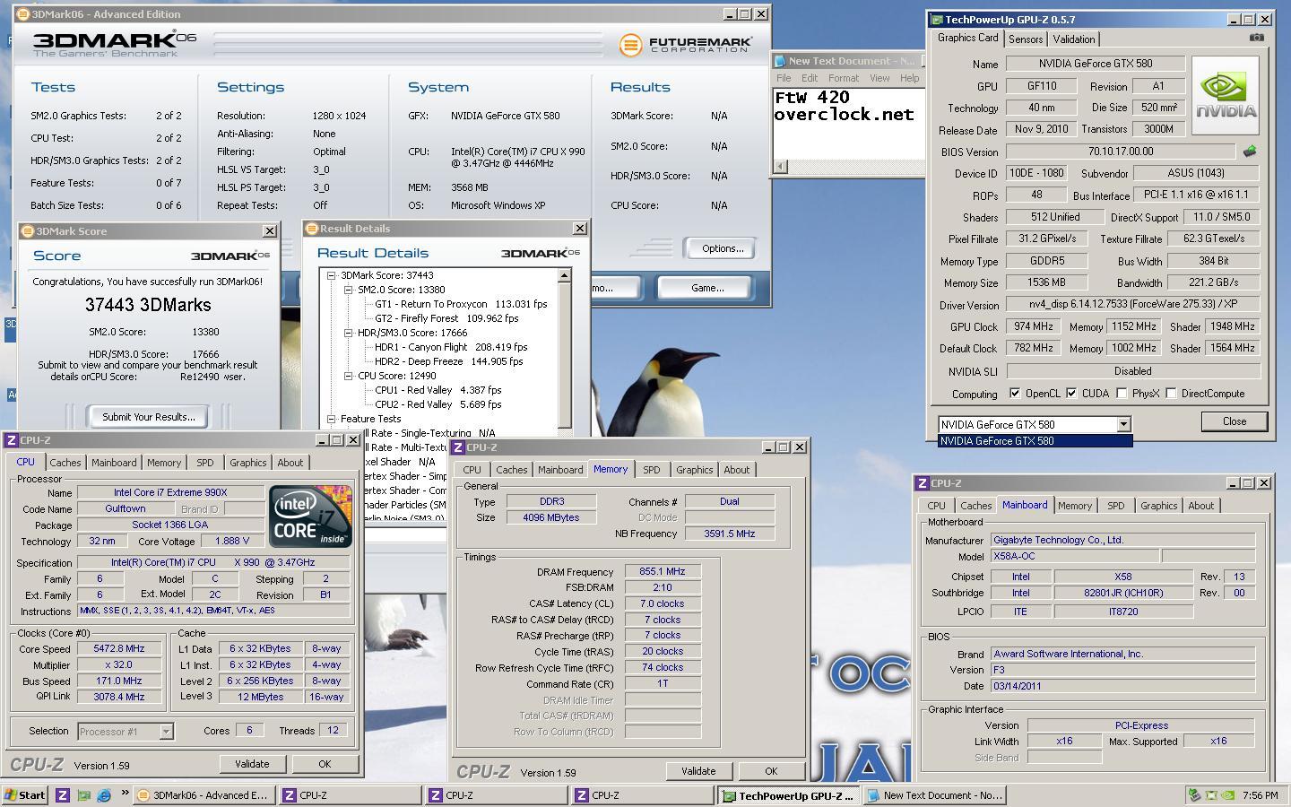Select the 'GT1 - Return To Proxycon' row
Viewport: 1291px width, 807px height.
461,304
